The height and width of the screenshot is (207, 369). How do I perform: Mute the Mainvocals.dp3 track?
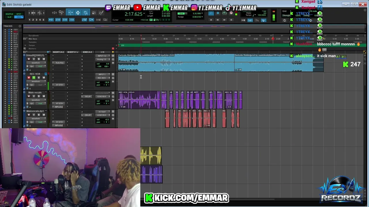tap(44, 115)
